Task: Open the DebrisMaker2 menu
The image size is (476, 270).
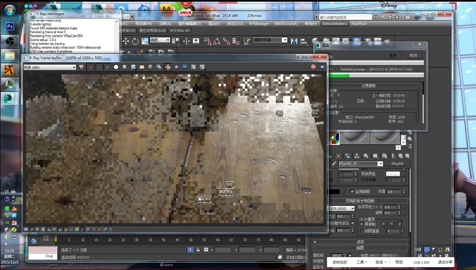Action: pyautogui.click(x=335, y=23)
